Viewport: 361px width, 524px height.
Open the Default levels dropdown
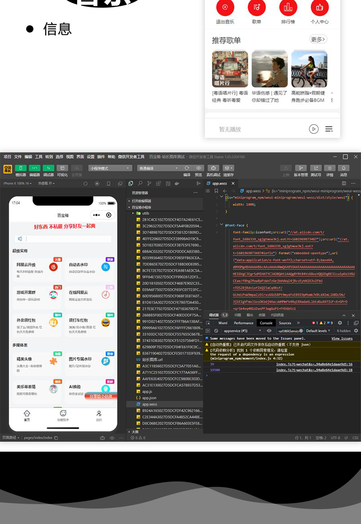[x=317, y=330]
